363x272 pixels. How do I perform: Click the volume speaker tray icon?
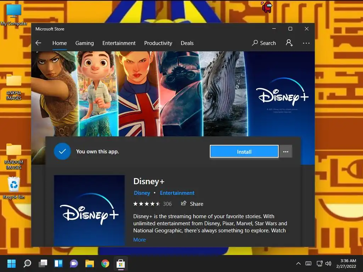[328, 263]
